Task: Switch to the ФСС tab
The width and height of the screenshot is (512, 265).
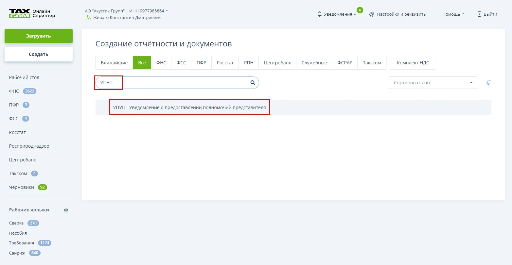Action: [x=181, y=63]
